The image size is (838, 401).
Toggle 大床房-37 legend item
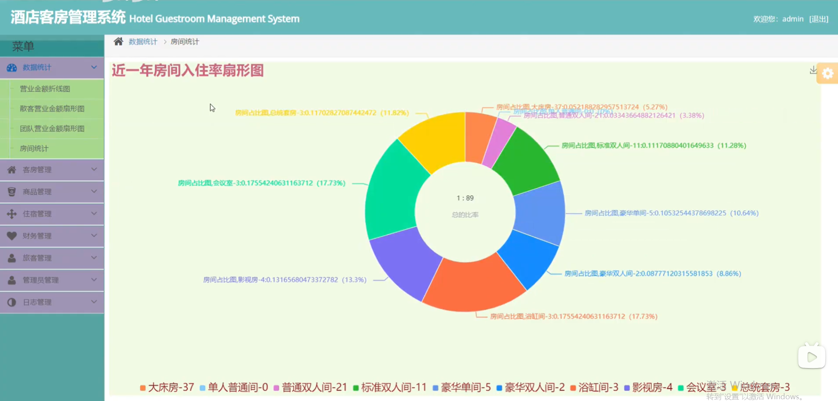[167, 387]
